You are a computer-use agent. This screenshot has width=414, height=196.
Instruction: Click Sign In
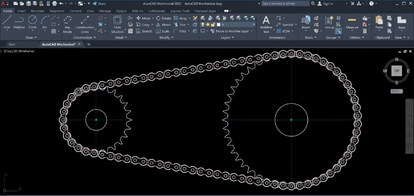[325, 4]
